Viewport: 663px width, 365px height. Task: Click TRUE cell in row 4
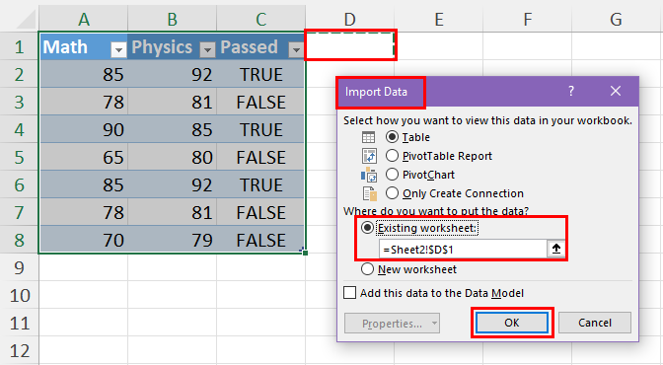pyautogui.click(x=260, y=129)
